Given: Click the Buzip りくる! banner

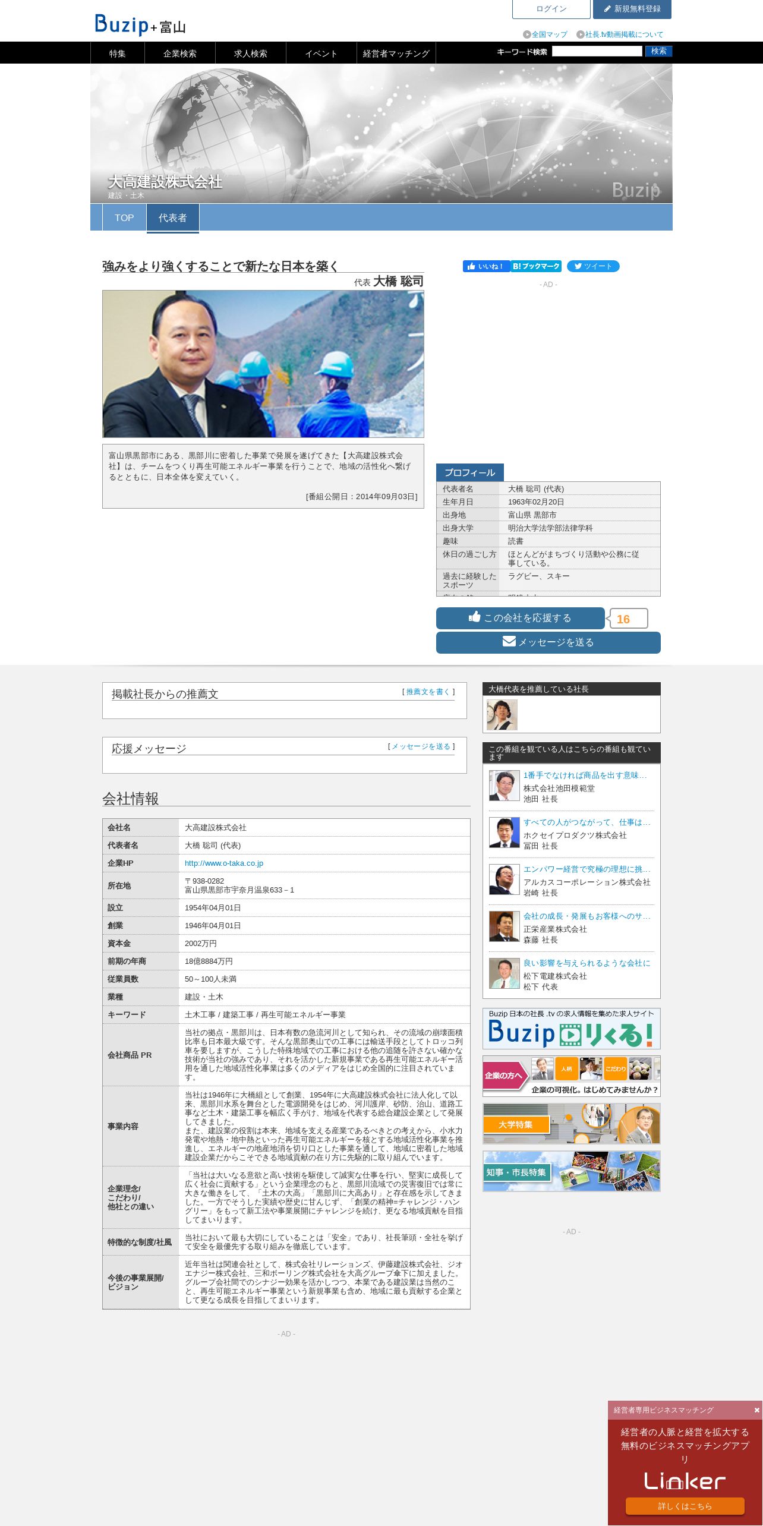Looking at the screenshot, I should coord(571,1029).
